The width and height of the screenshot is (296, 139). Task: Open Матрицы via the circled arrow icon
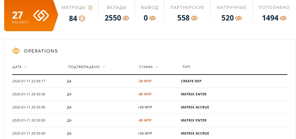[x=91, y=8]
